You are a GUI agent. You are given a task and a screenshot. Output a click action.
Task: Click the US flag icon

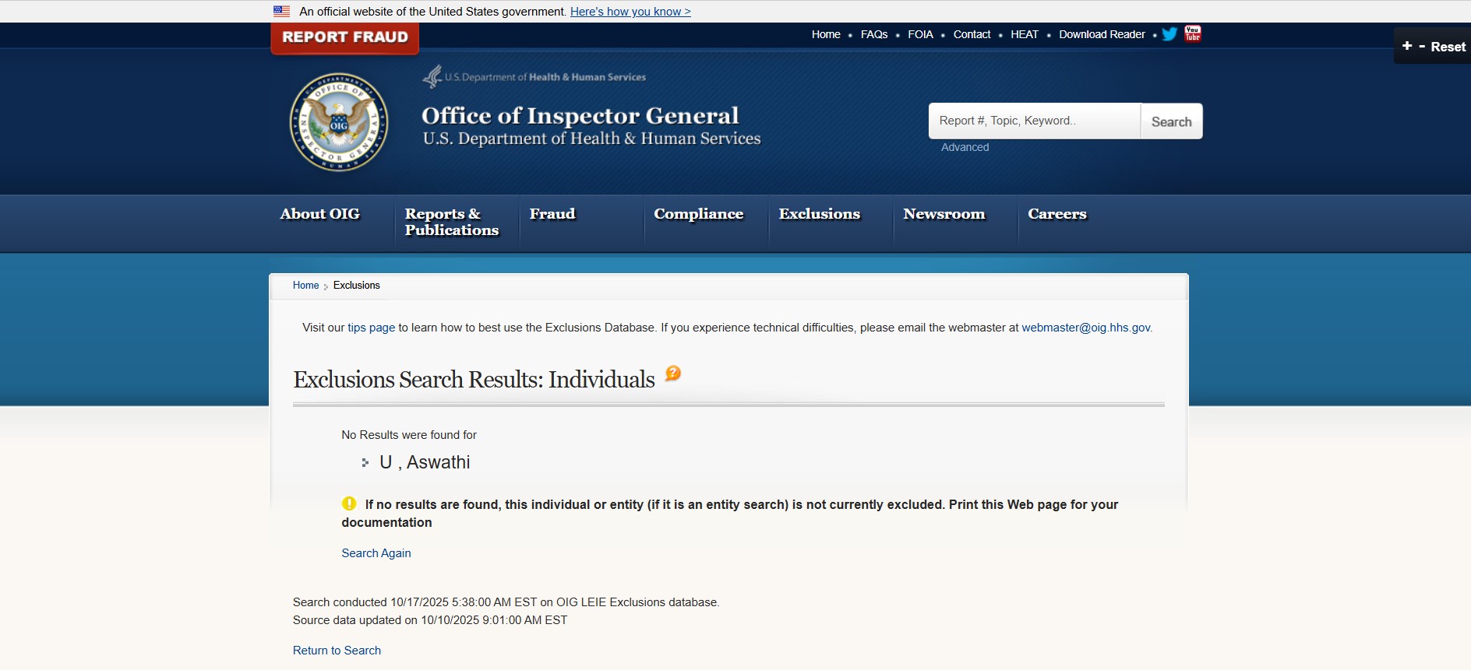pos(282,11)
